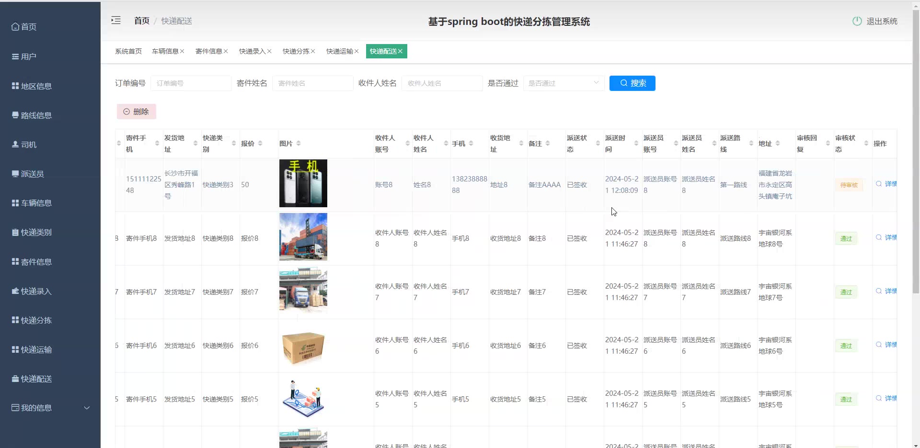Close the 快递录入 tab with its X
This screenshot has width=920, height=448.
pos(269,51)
